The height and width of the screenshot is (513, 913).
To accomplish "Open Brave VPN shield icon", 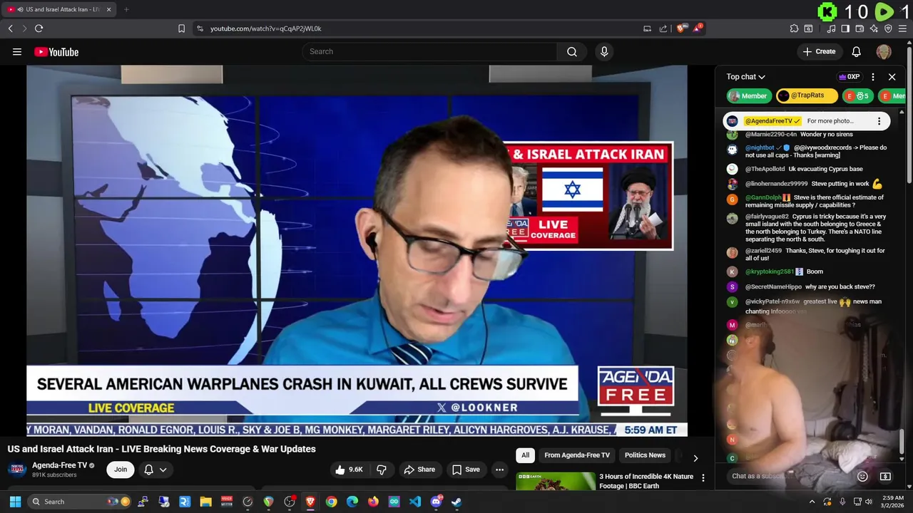I will click(x=888, y=28).
